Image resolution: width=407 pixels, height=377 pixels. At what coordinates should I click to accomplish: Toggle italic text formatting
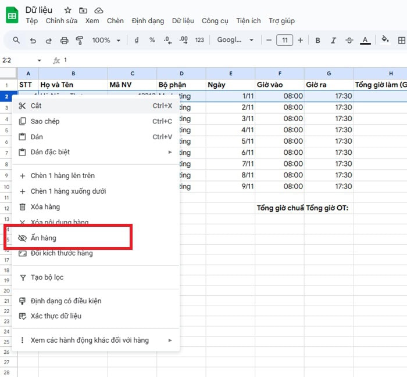[333, 41]
